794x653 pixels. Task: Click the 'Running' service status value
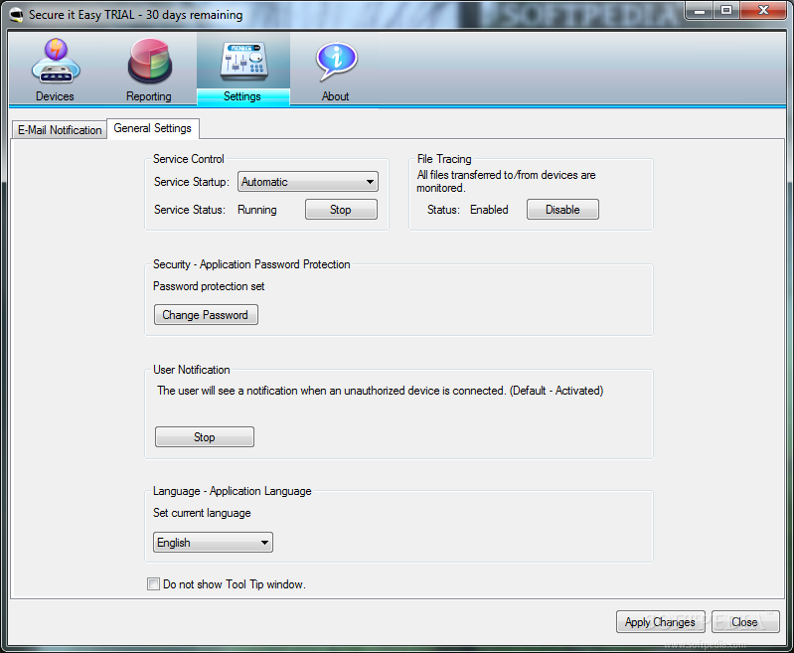coord(257,210)
